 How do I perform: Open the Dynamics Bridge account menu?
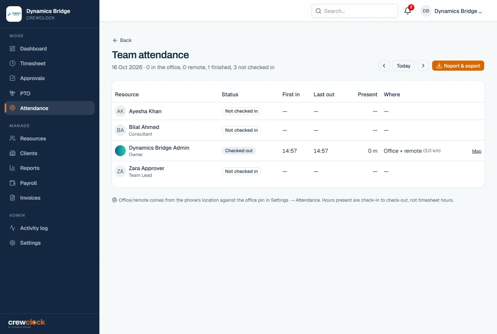(x=452, y=11)
